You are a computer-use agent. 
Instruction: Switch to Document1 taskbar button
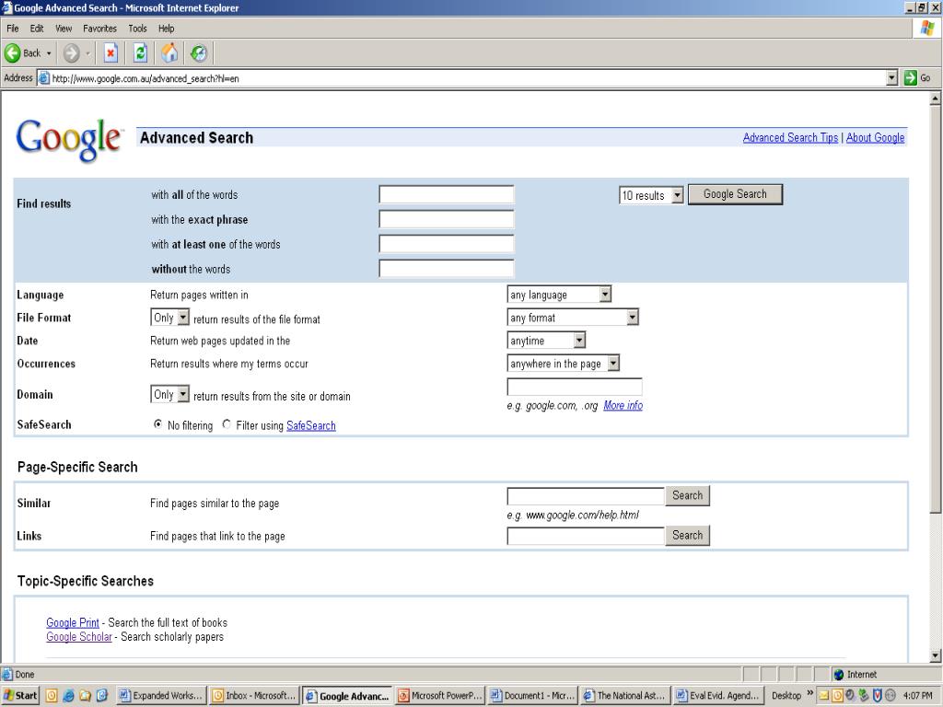[533, 696]
